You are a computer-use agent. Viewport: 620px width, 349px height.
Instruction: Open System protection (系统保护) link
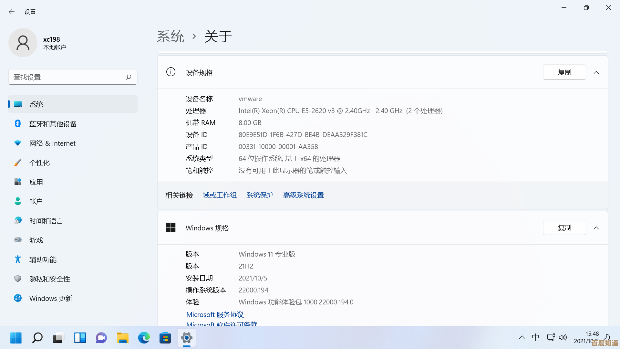click(x=260, y=195)
